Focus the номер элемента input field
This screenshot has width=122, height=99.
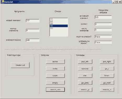click(33, 30)
